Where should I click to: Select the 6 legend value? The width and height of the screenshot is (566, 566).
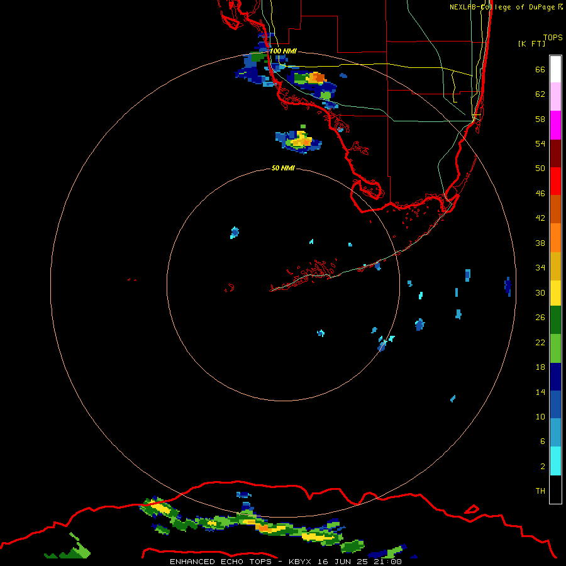[x=542, y=441]
